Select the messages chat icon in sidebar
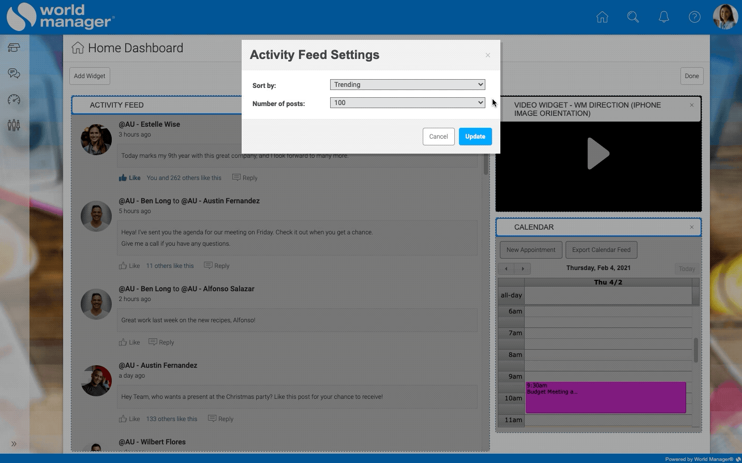Image resolution: width=742 pixels, height=463 pixels. tap(14, 73)
